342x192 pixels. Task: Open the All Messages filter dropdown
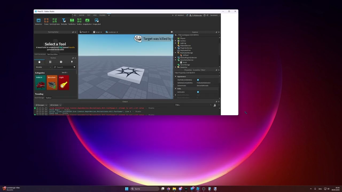[x=41, y=105]
